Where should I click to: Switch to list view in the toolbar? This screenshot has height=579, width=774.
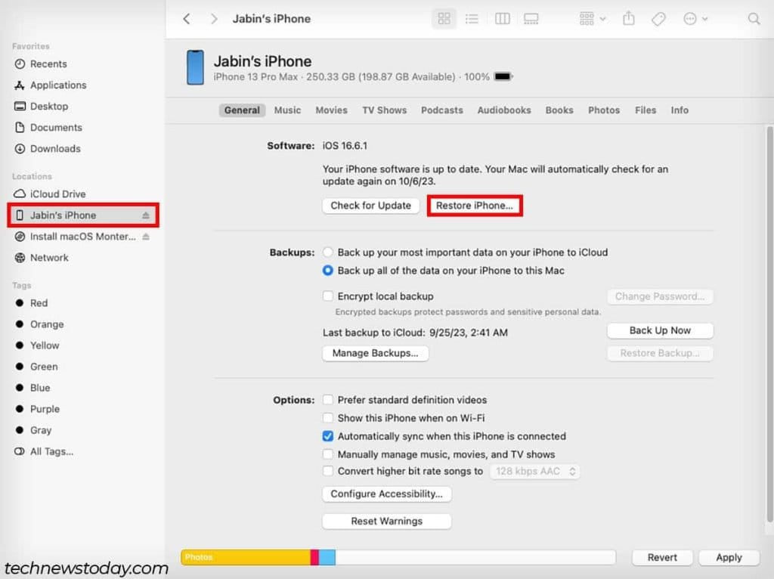point(472,18)
